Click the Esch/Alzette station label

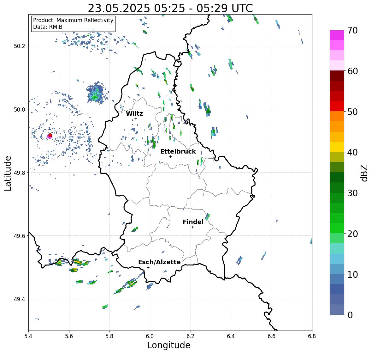(x=159, y=262)
